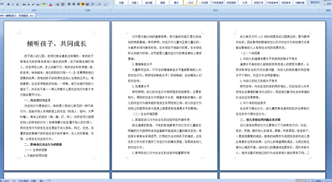
Task: Click heading 一、攻击性行为定义
Action: click(x=37, y=100)
